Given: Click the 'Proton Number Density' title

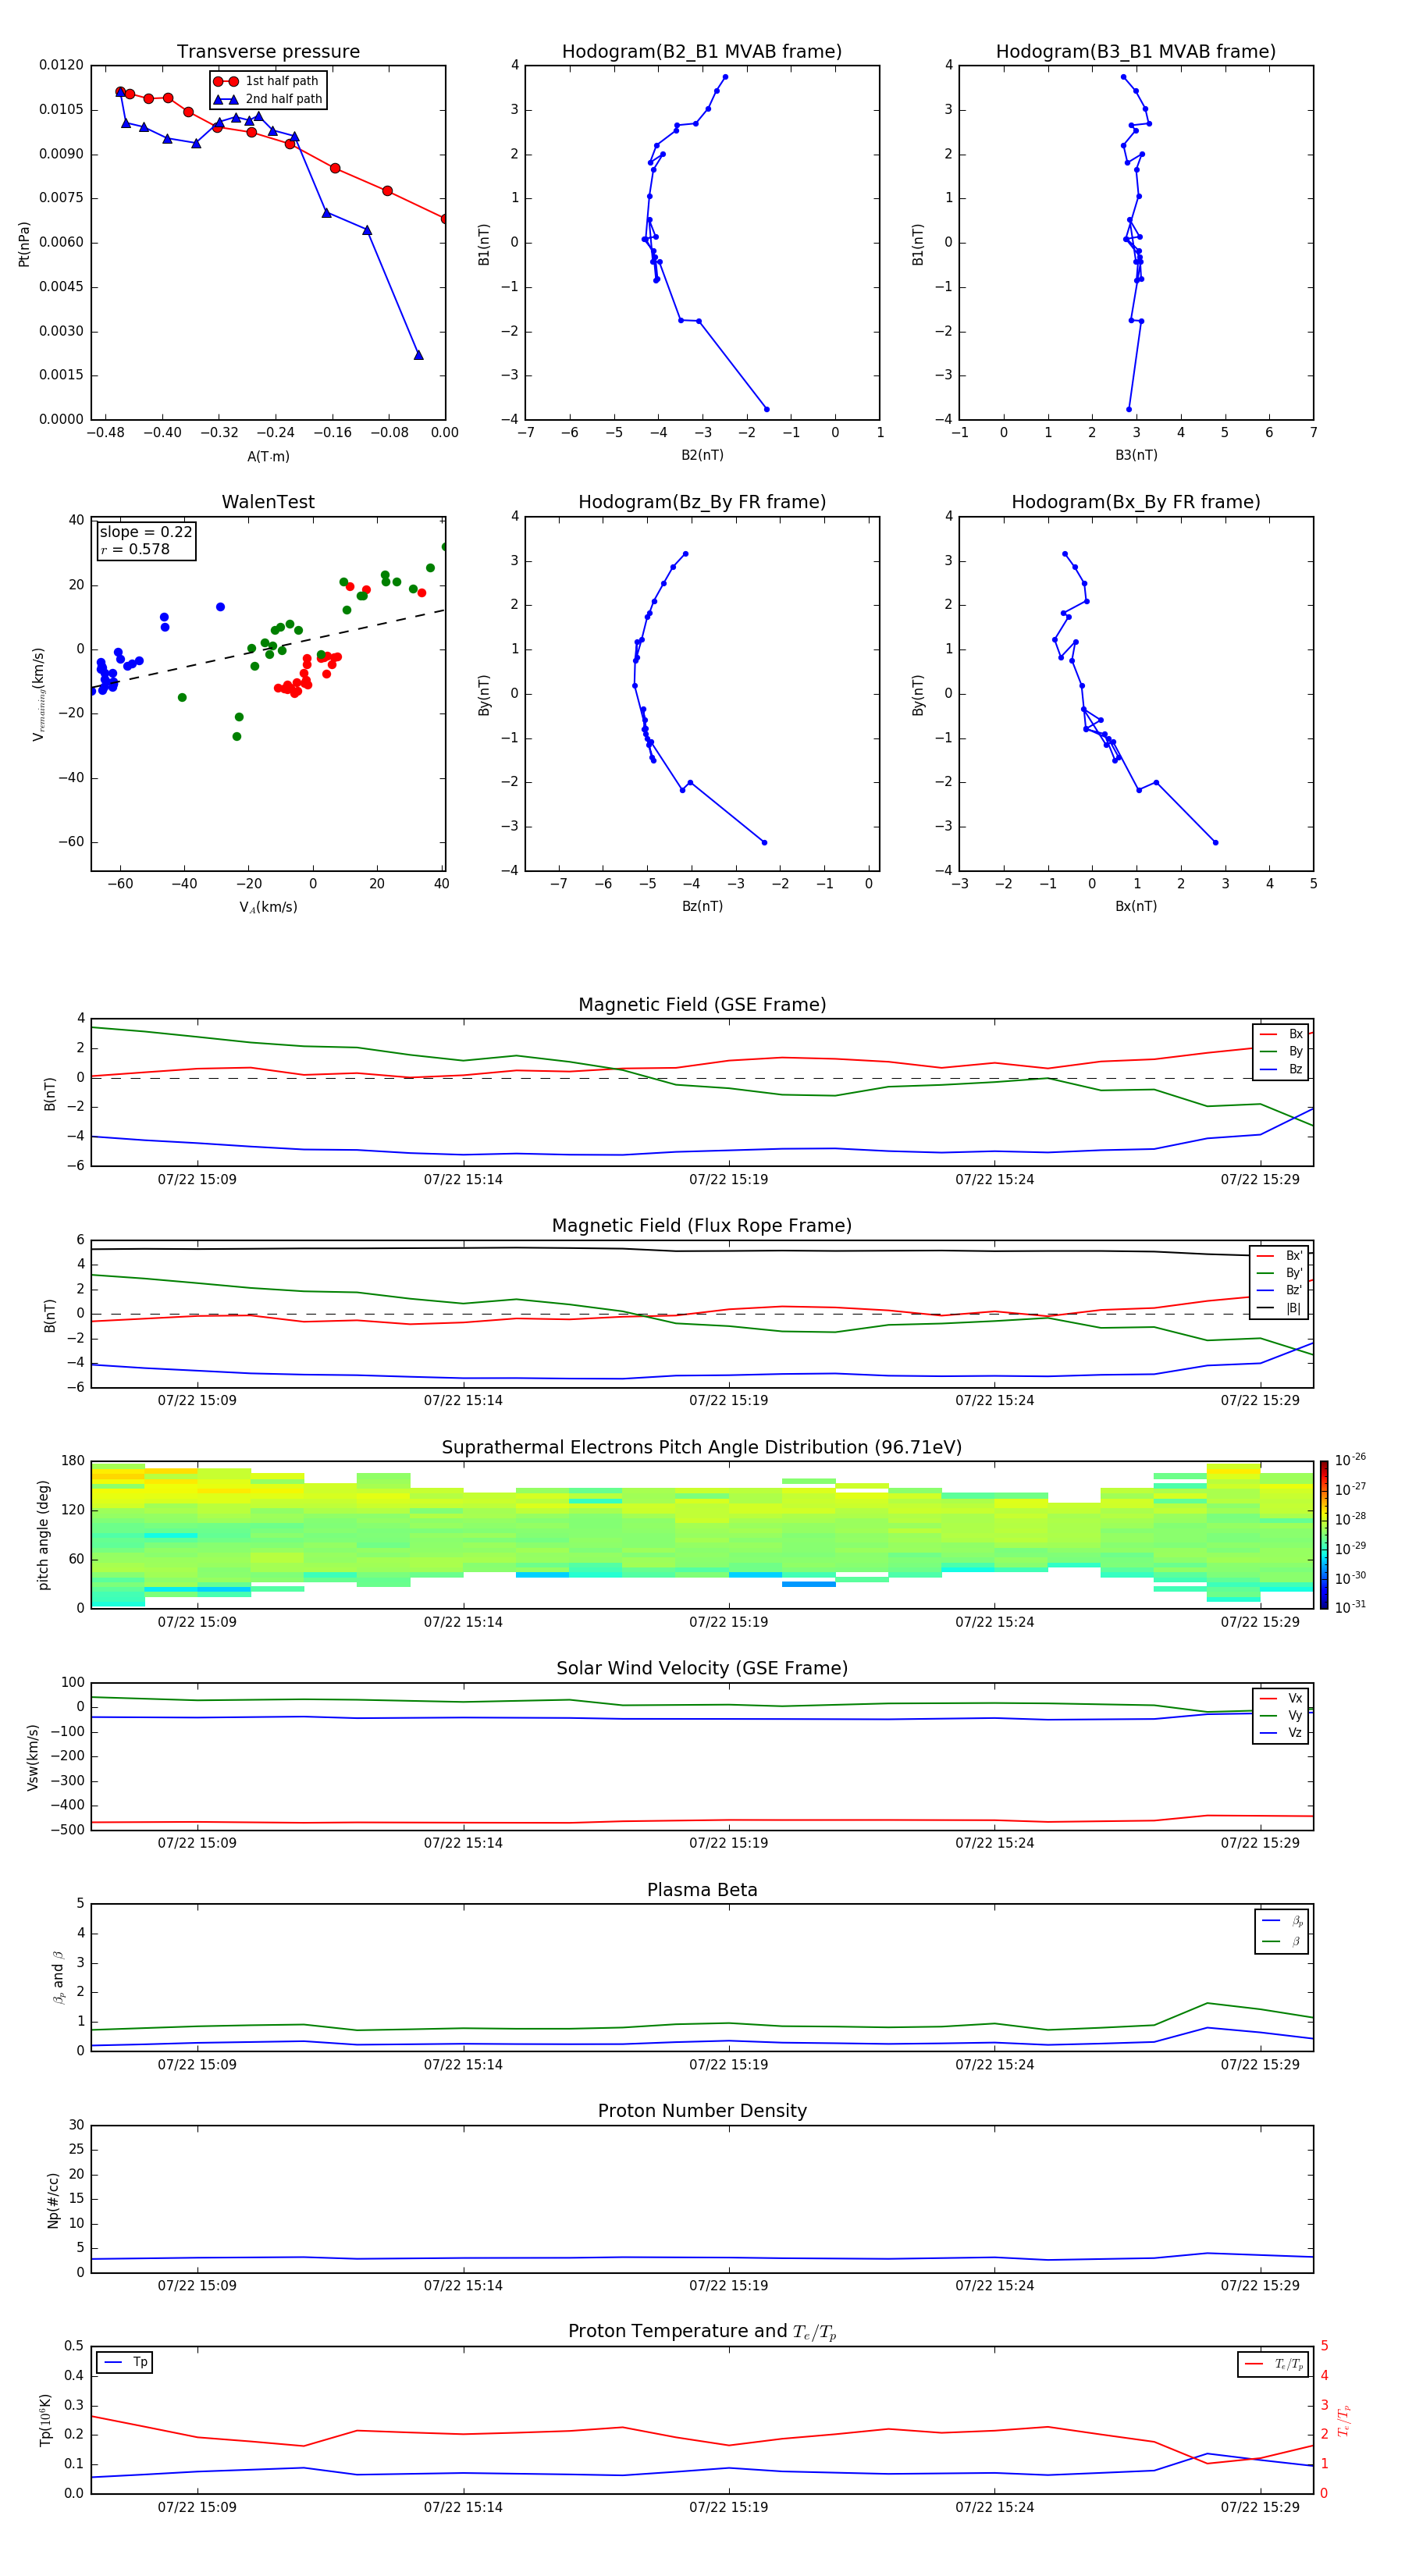Looking at the screenshot, I should 702,2110.
